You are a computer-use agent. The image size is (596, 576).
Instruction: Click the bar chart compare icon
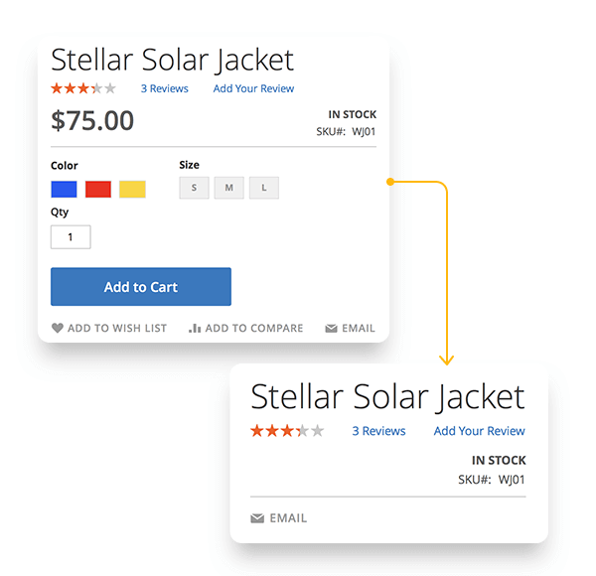point(195,328)
